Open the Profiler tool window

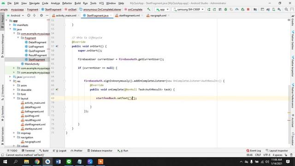click(x=77, y=151)
